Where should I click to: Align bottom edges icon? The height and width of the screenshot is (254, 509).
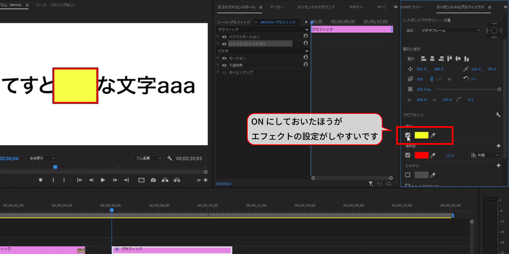coord(467,58)
